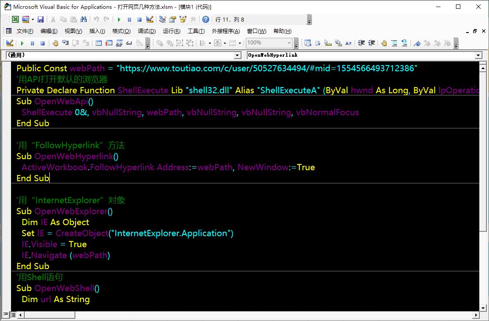Expand the (通用) object dropdown
Viewport: 489px width, 321px height.
coord(238,55)
